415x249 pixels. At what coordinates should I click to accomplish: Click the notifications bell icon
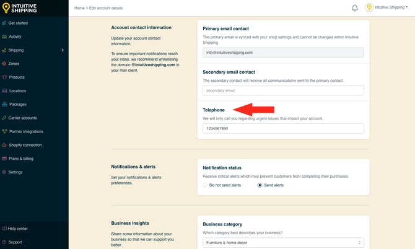[x=355, y=8]
